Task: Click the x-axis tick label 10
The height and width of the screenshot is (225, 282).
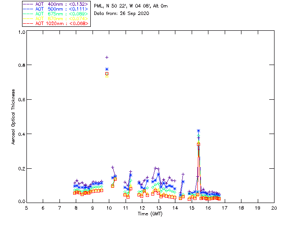Action: (109, 208)
